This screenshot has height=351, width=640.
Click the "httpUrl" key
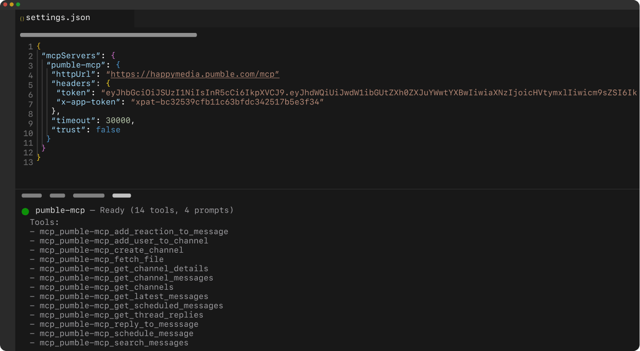[74, 74]
